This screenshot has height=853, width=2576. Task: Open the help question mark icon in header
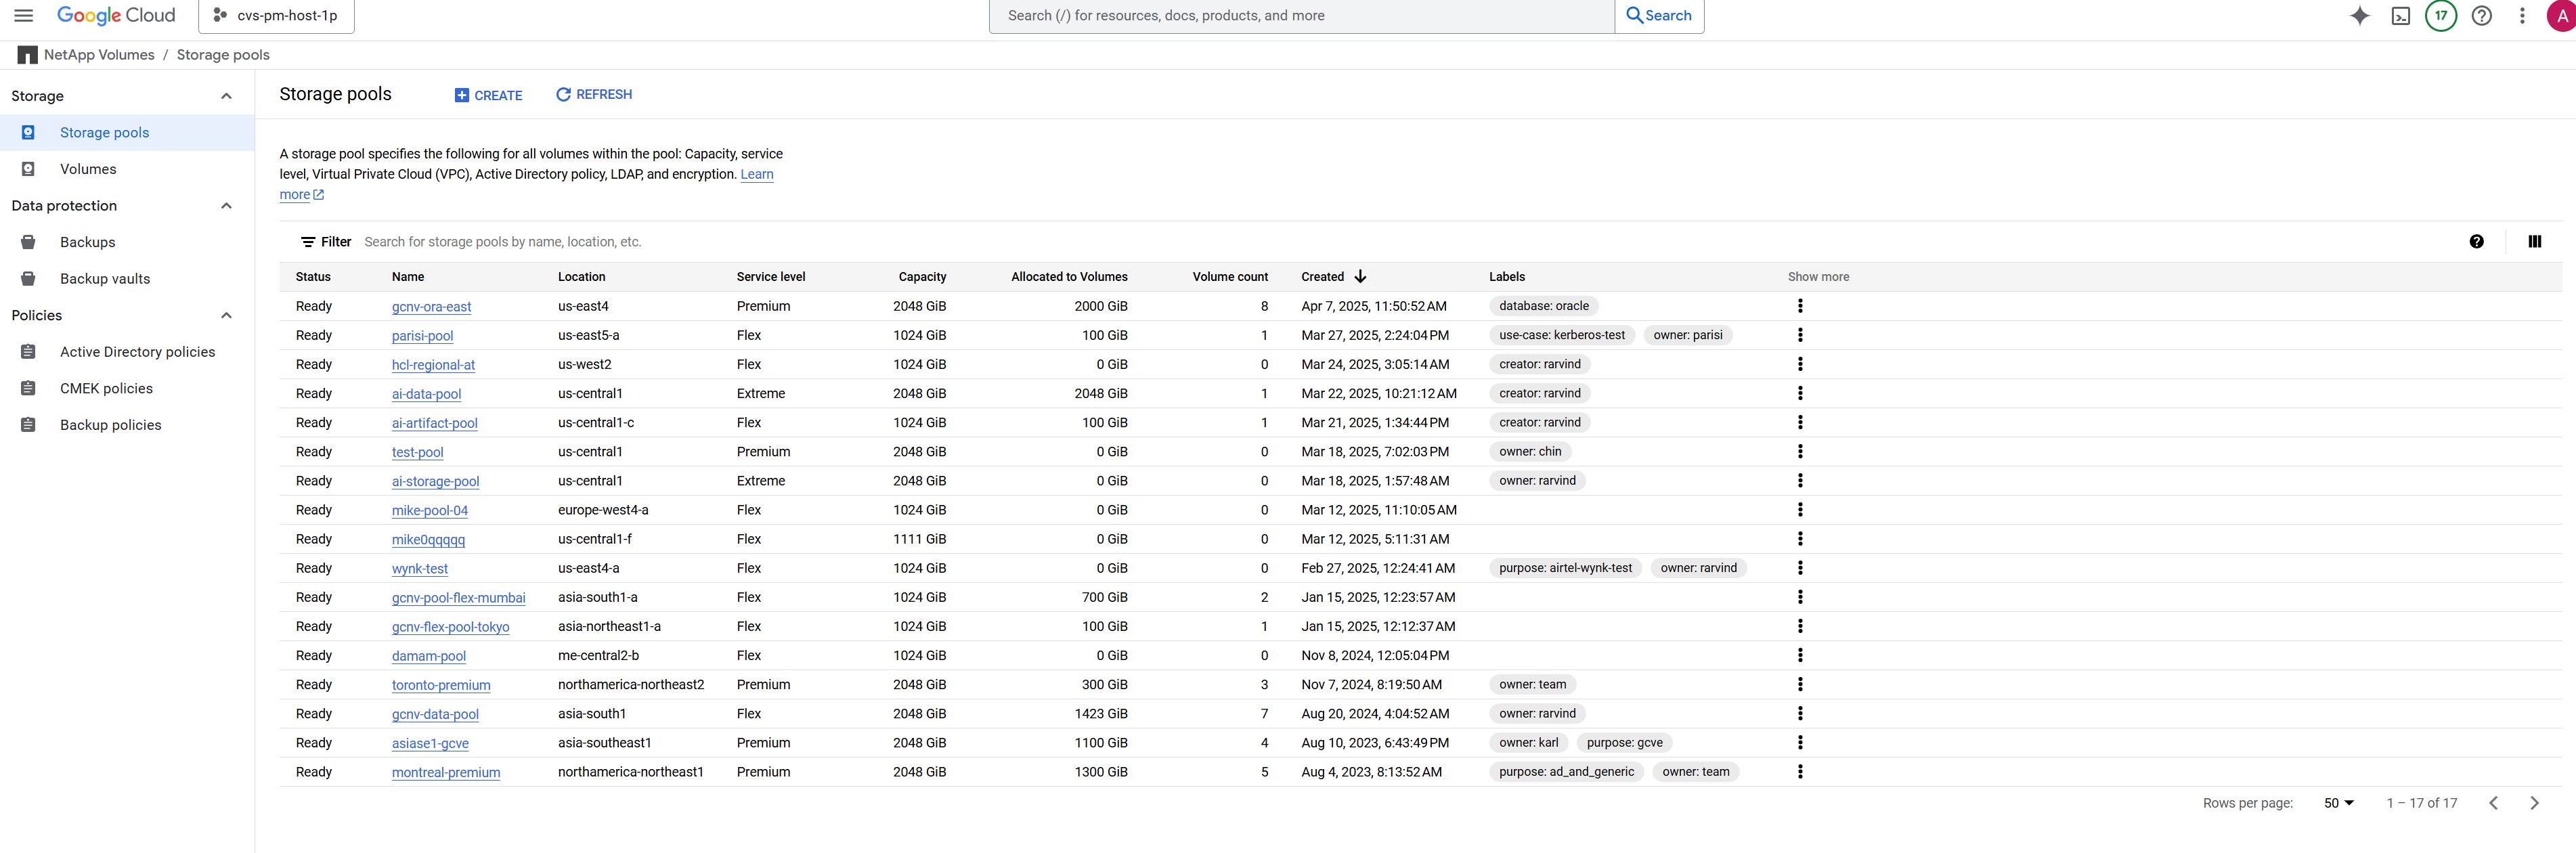point(2481,16)
